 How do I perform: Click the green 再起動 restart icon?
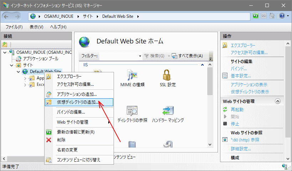click(x=225, y=109)
